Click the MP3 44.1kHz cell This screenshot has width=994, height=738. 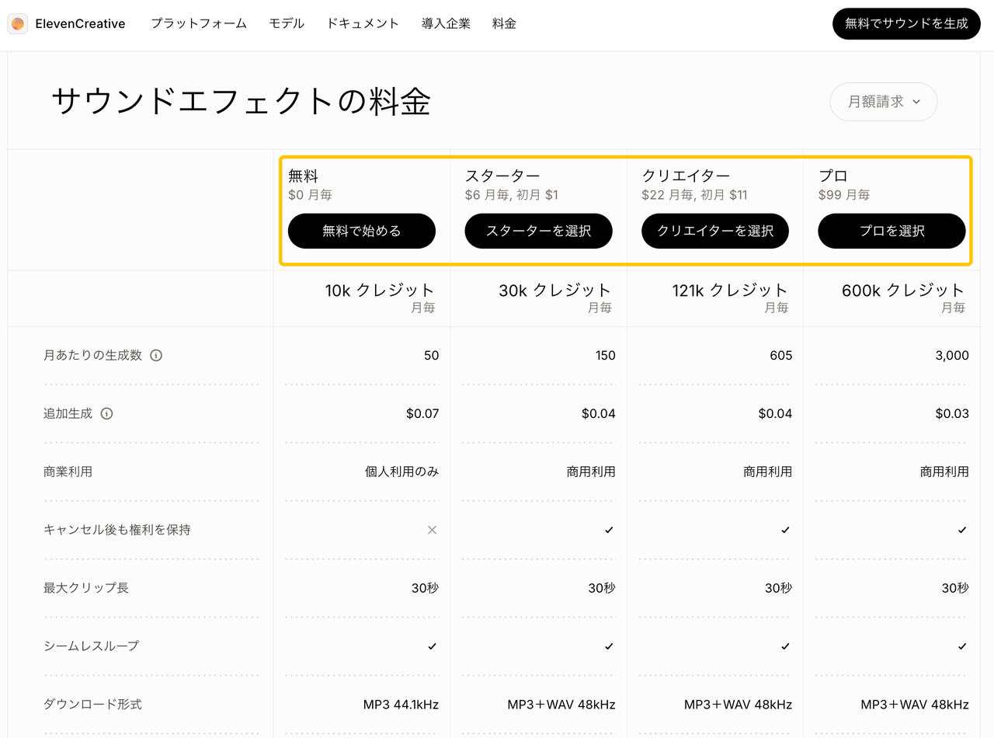(401, 705)
